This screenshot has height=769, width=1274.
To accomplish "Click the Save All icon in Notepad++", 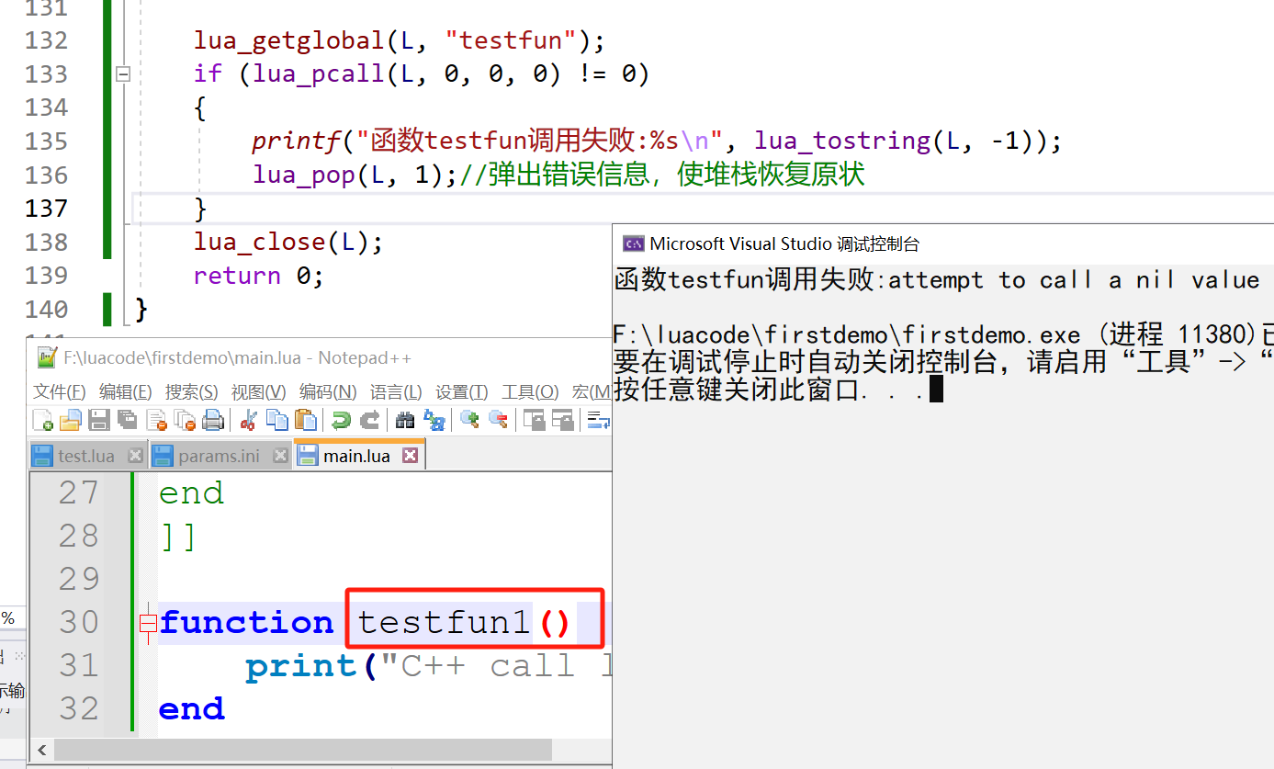I will coord(128,420).
